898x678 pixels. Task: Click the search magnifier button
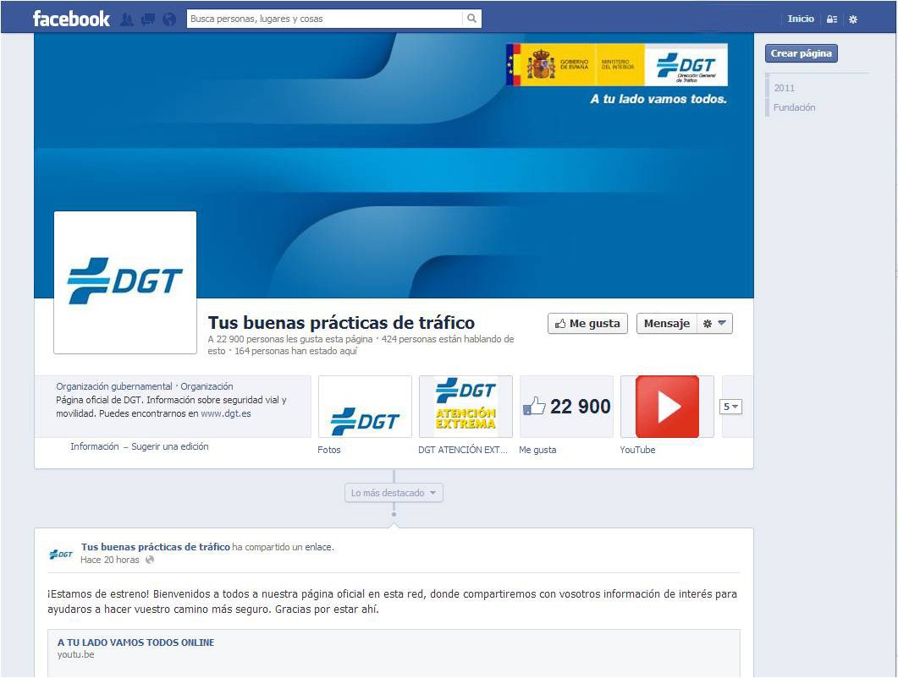pos(472,19)
